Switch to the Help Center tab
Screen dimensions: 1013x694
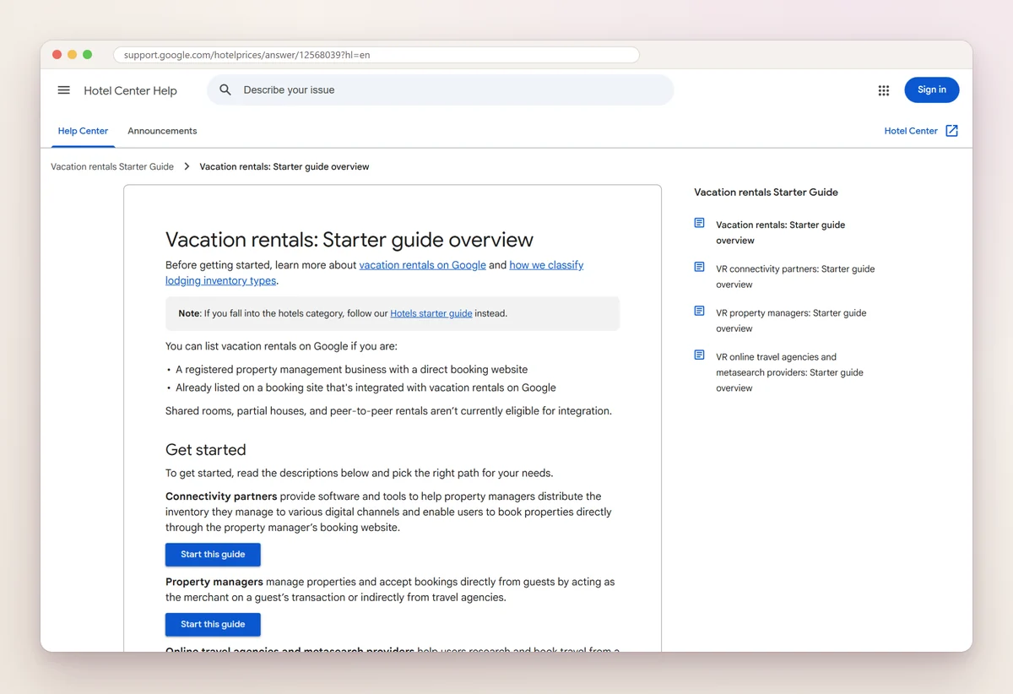click(83, 131)
